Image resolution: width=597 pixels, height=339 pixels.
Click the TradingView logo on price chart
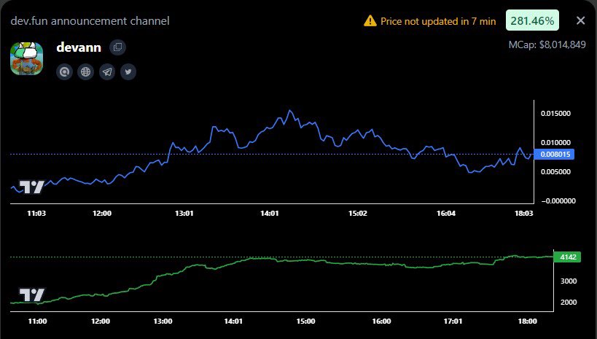(x=32, y=187)
